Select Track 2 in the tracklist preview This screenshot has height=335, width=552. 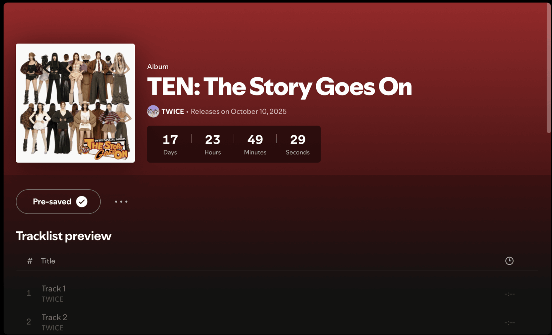point(54,317)
